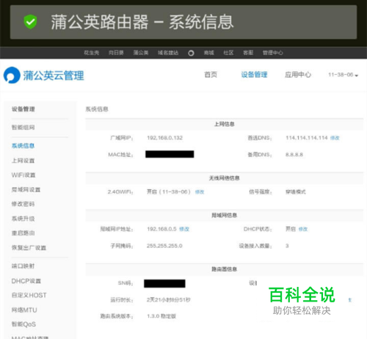The height and width of the screenshot is (339, 367).
Task: Open the 蒲公英 link in top bar
Action: (141, 53)
